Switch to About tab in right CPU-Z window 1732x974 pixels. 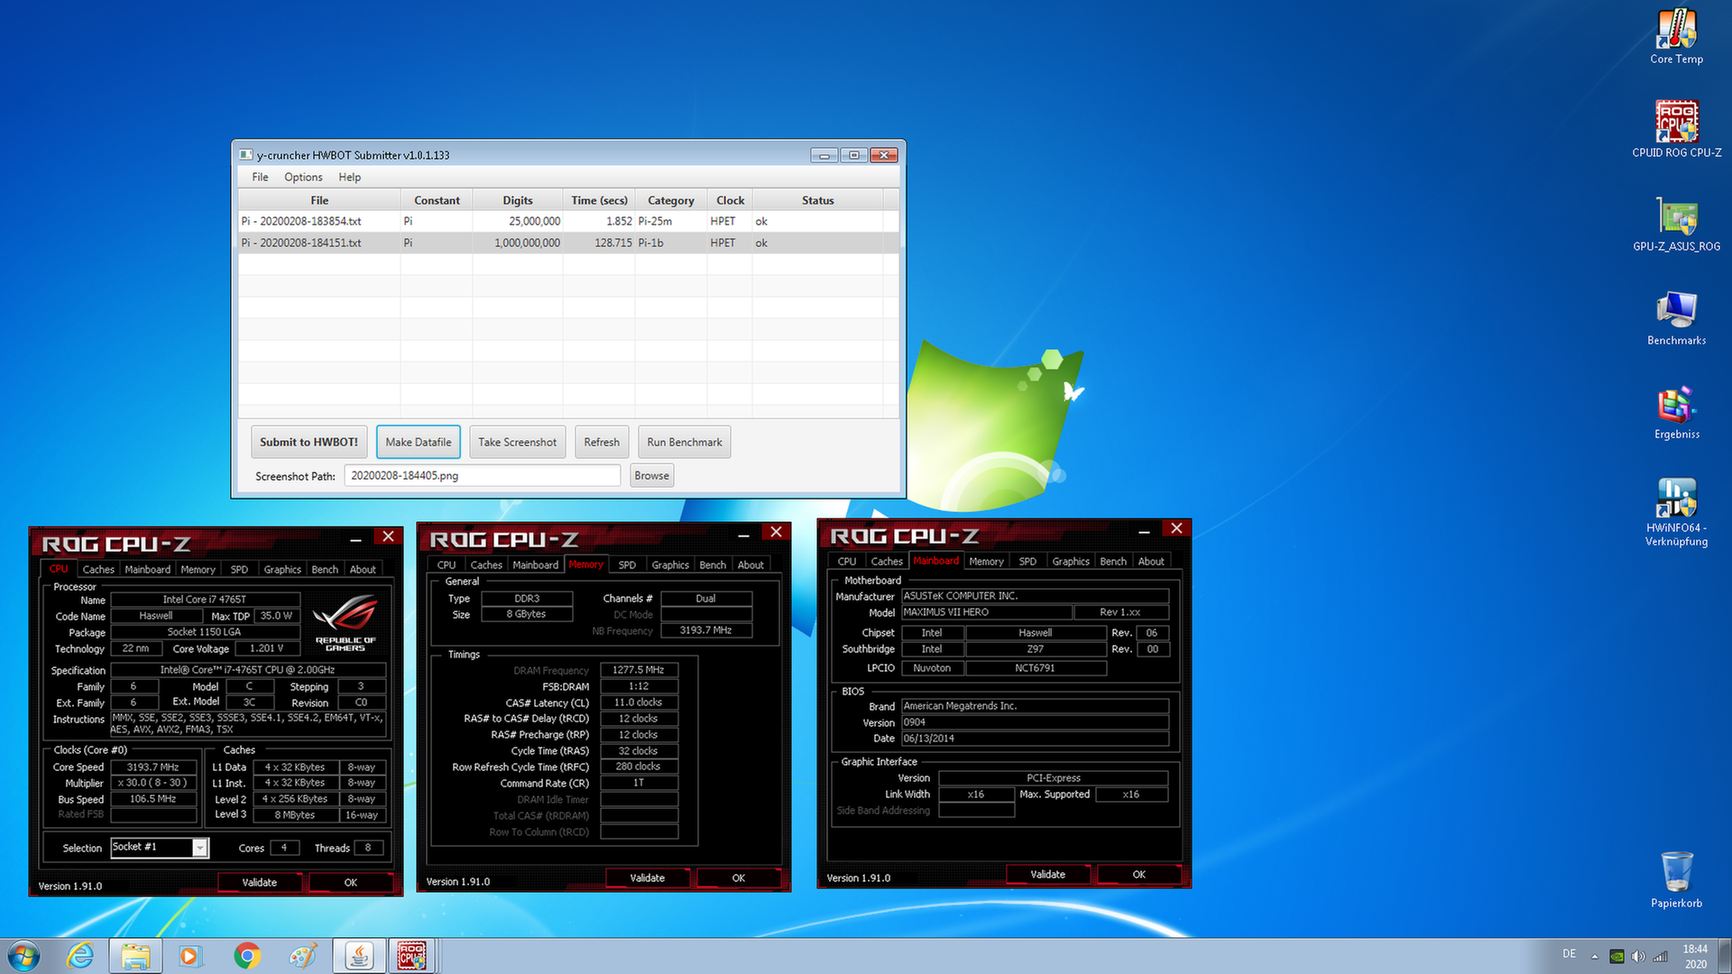point(1151,562)
